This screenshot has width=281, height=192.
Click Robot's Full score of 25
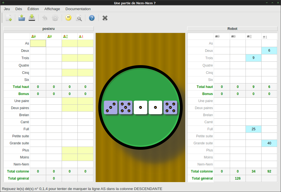[253, 129]
